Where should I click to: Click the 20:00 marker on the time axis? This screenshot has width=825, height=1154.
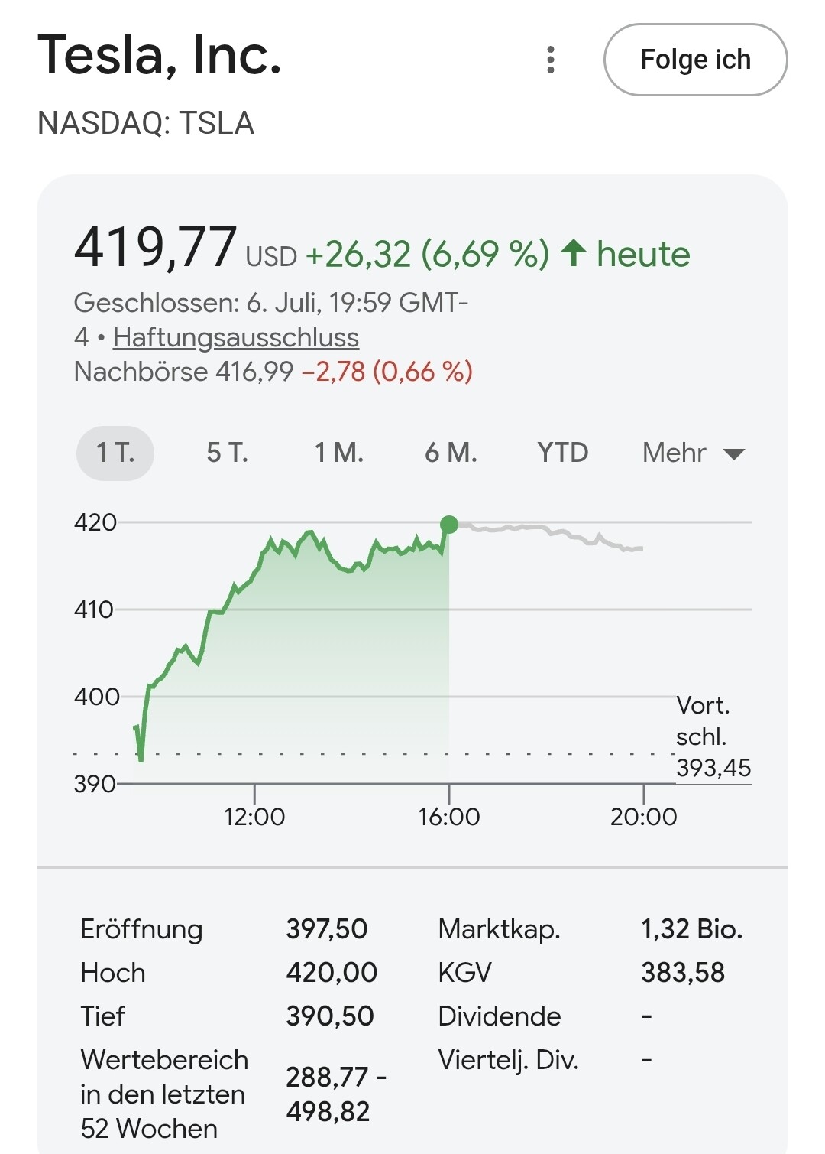coord(644,816)
